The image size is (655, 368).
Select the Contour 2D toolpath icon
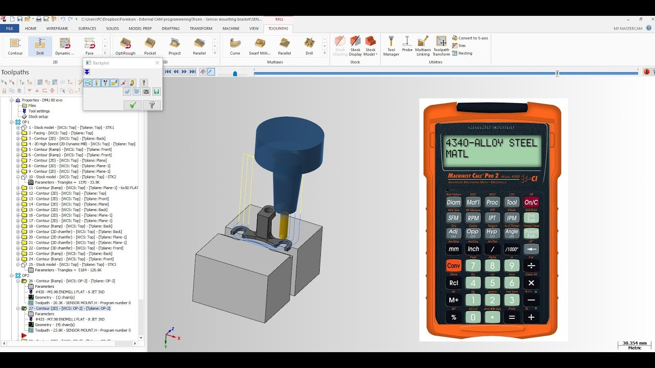click(15, 45)
